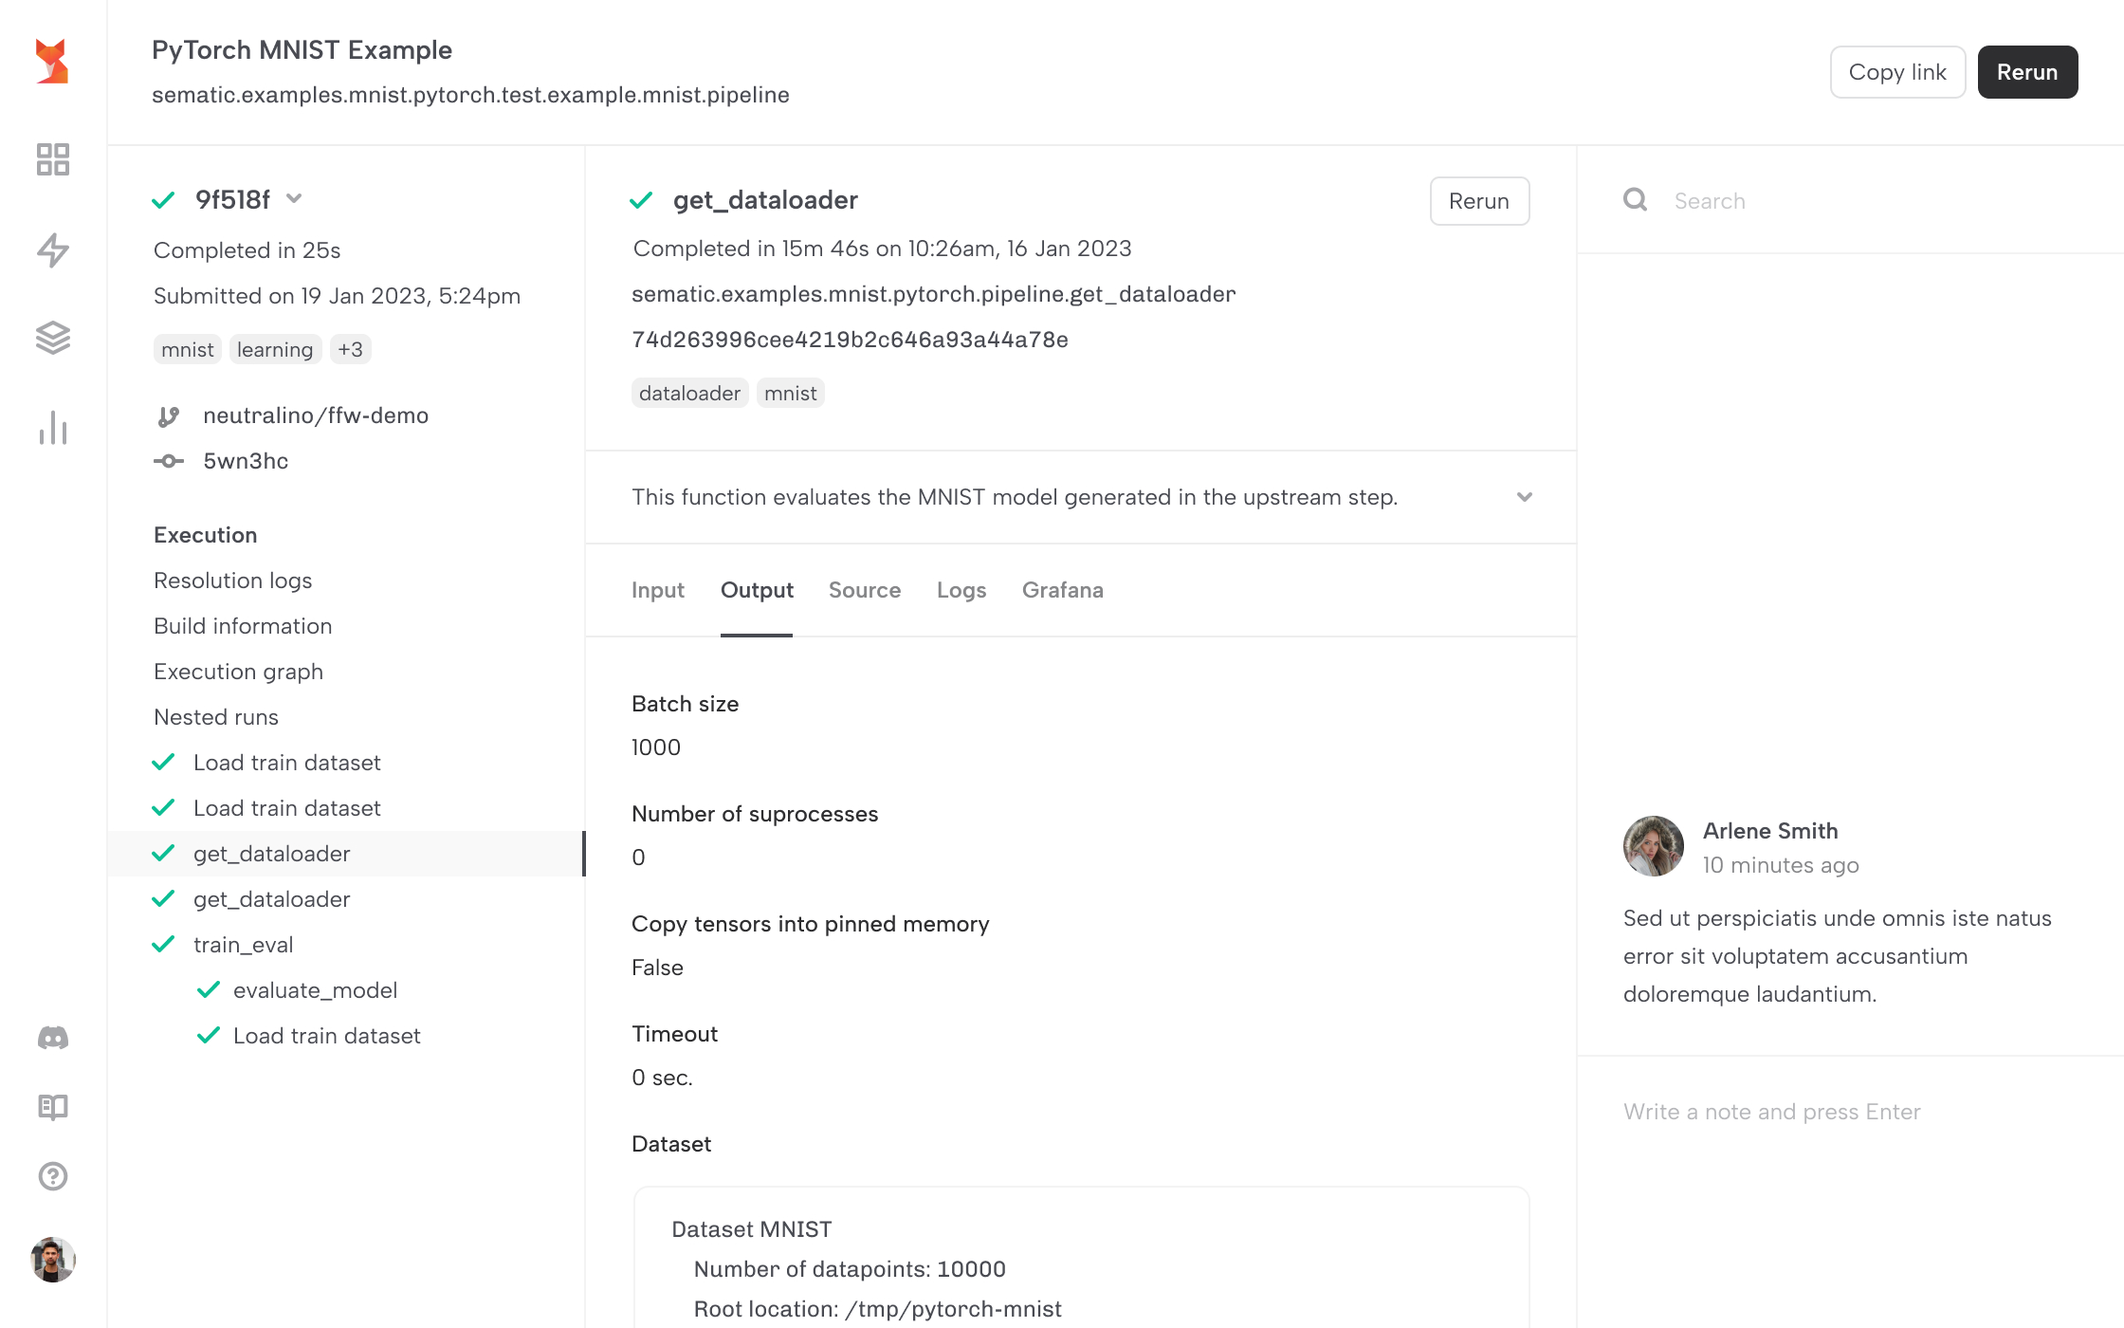
Task: Click the 'Completed in 25s' text
Action: click(x=247, y=250)
